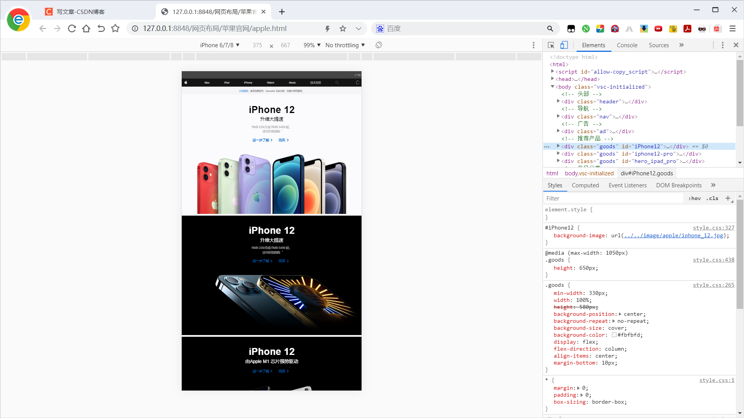The width and height of the screenshot is (744, 418).
Task: Switch to the Console tab
Action: coord(627,45)
